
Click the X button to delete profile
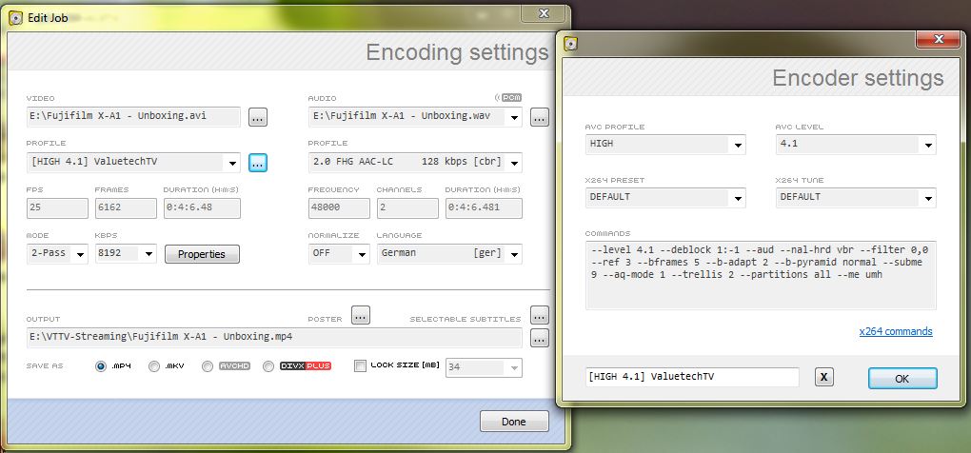pos(824,378)
